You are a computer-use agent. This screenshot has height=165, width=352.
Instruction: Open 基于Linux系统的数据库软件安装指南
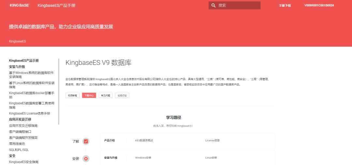click(32, 85)
